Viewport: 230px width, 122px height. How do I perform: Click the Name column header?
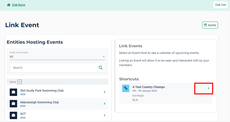(x=13, y=82)
